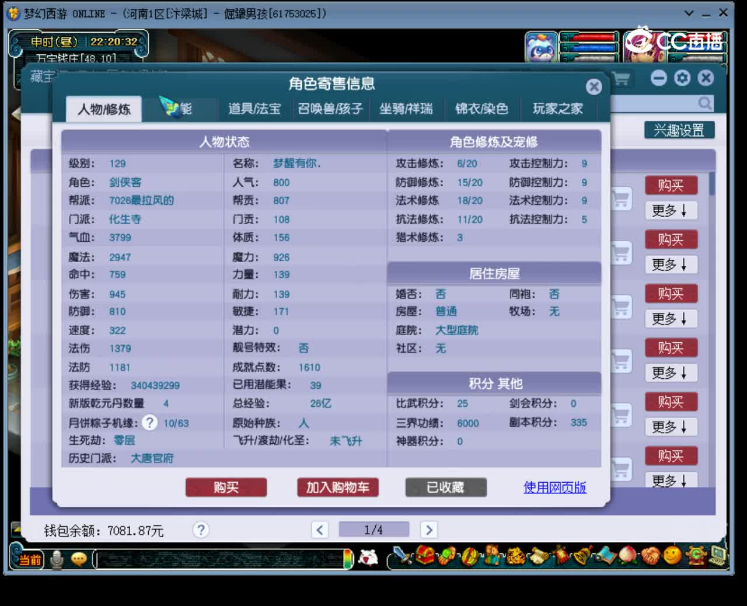Open the computer system icon in bottom toolbar
The image size is (747, 606).
(718, 555)
